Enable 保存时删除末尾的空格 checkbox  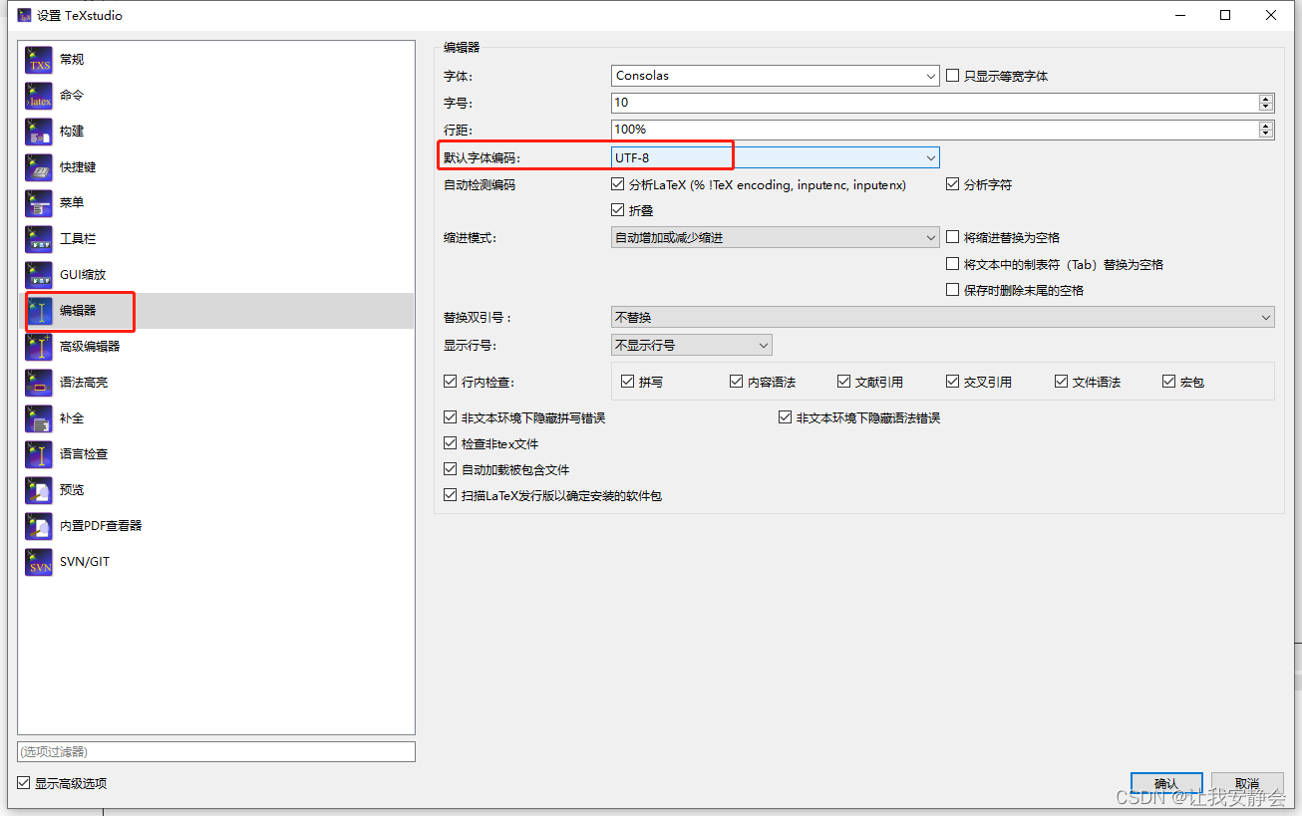click(x=952, y=290)
